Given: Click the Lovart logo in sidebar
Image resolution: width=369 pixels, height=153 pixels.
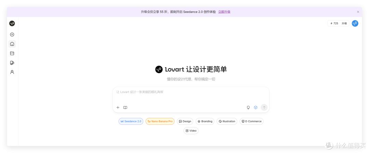Looking at the screenshot, I should pyautogui.click(x=12, y=24).
